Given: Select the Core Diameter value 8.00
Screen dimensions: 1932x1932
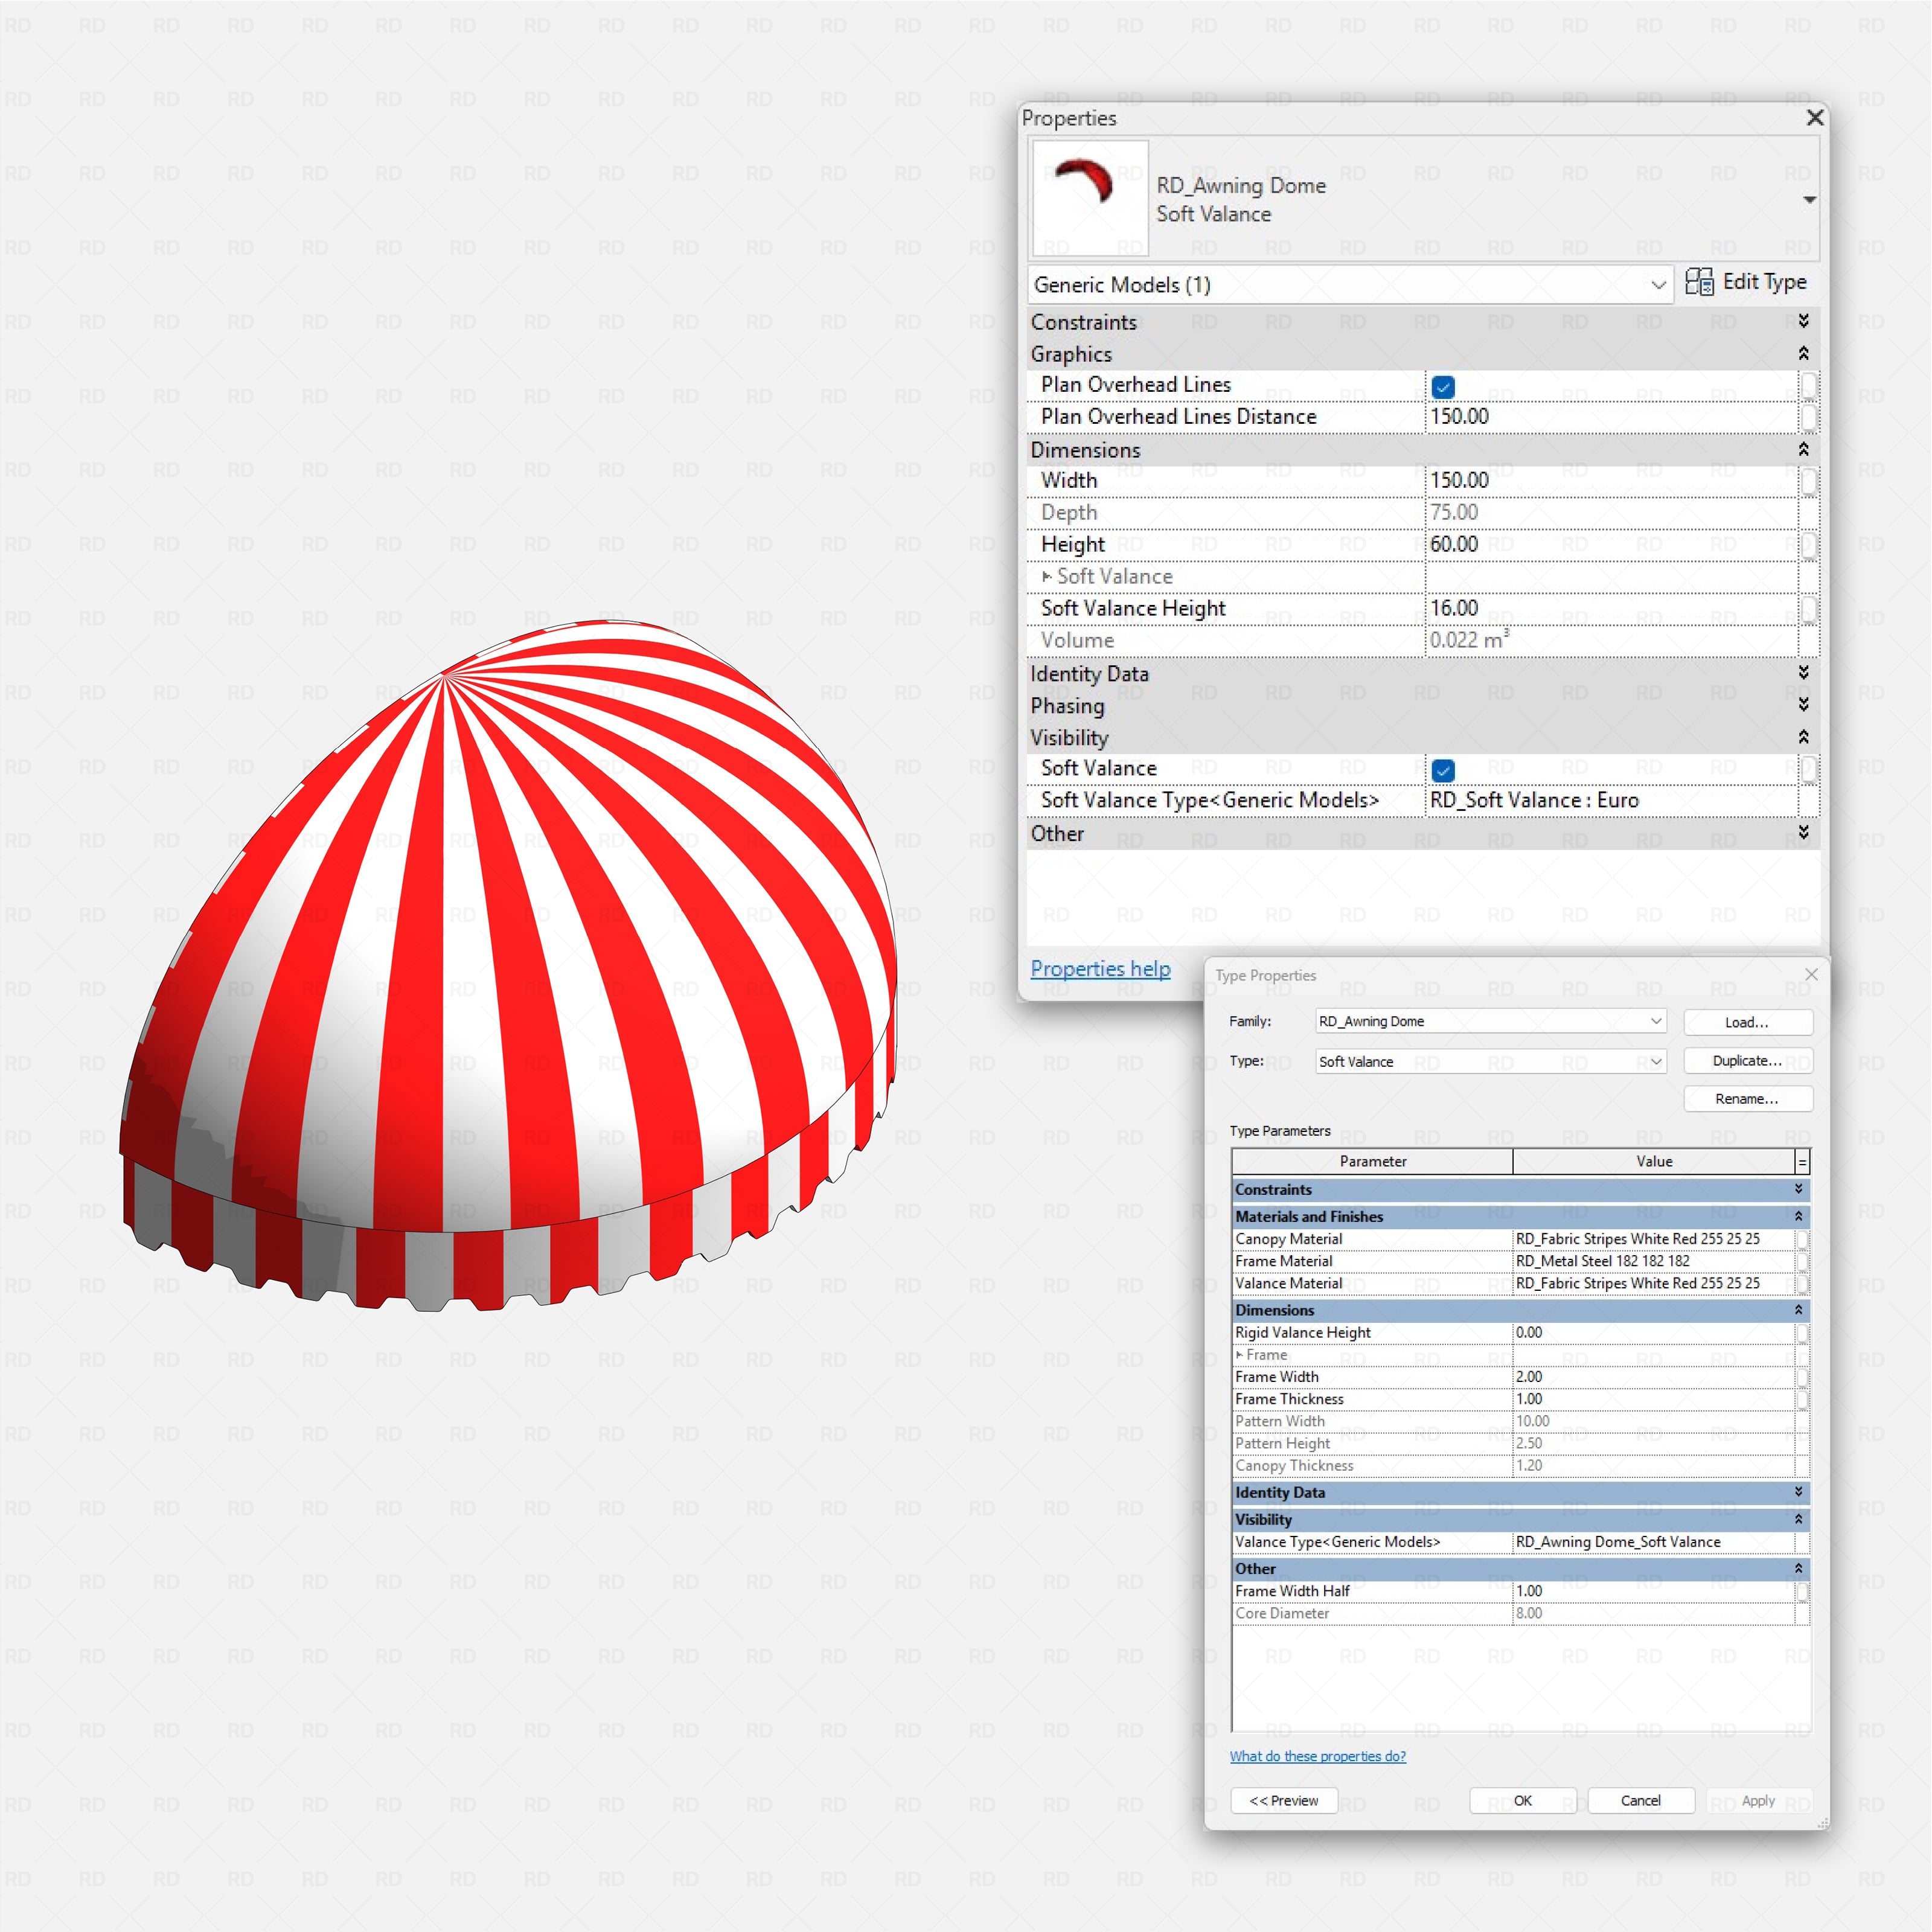Looking at the screenshot, I should [x=1653, y=1613].
